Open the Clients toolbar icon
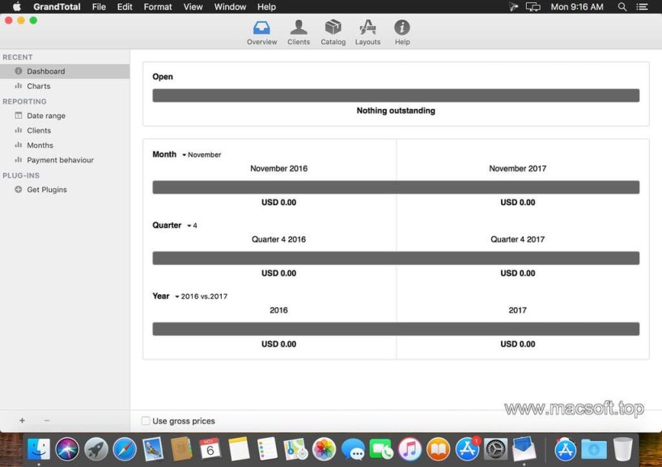The width and height of the screenshot is (662, 467). tap(299, 28)
